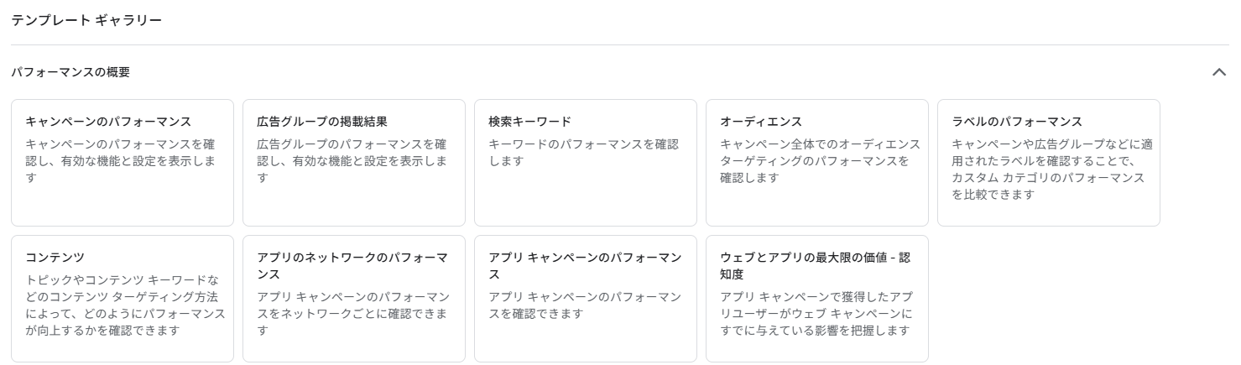This screenshot has height=365, width=1241.
Task: Click the テンプレート ギャラリー page heading
Action: [x=86, y=19]
